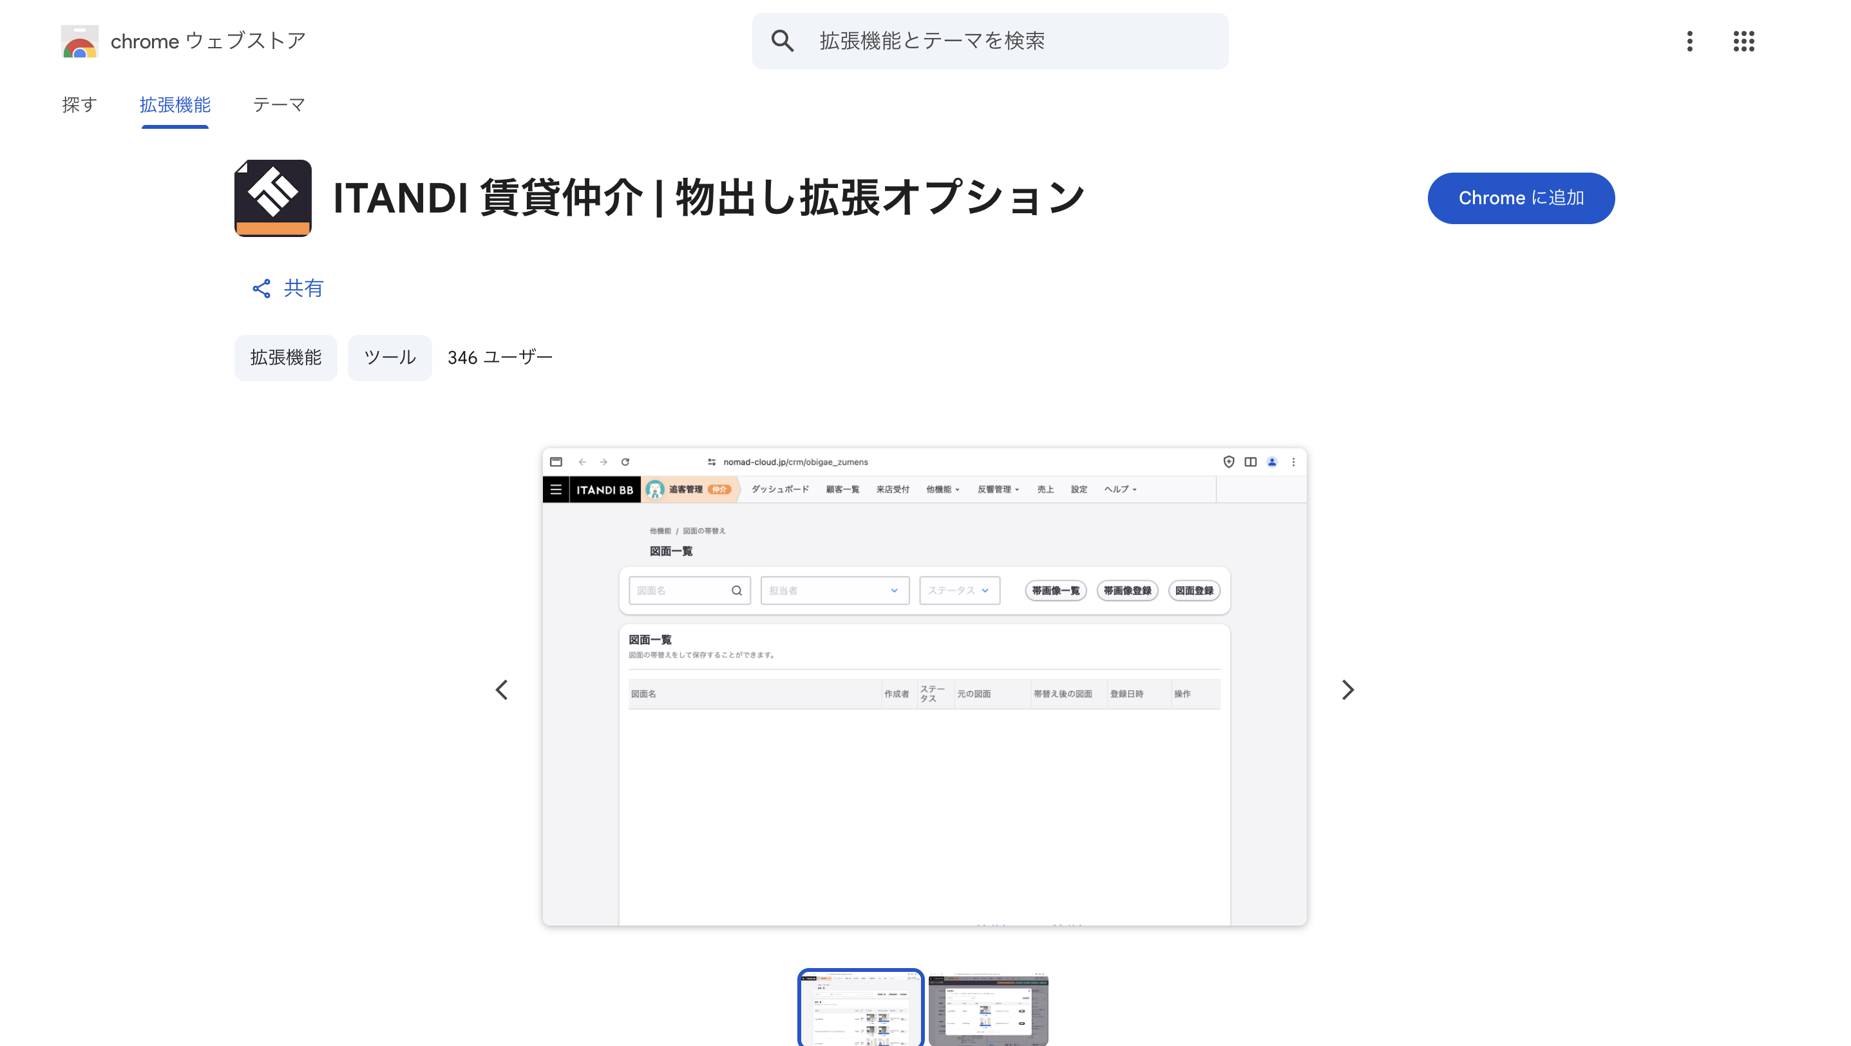Switch to the テーマ tab

point(279,105)
